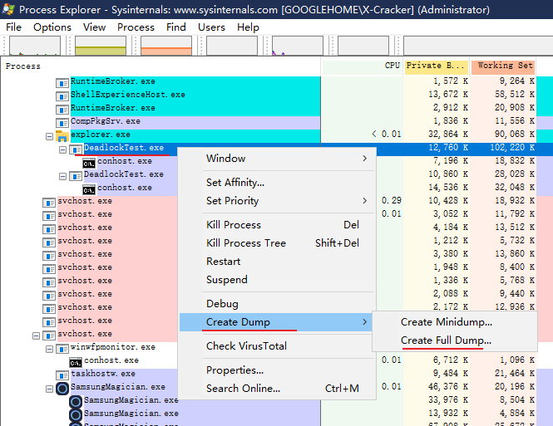The width and height of the screenshot is (553, 426).
Task: Click the first RuntimeBroker.exe icon
Action: pyautogui.click(x=62, y=83)
